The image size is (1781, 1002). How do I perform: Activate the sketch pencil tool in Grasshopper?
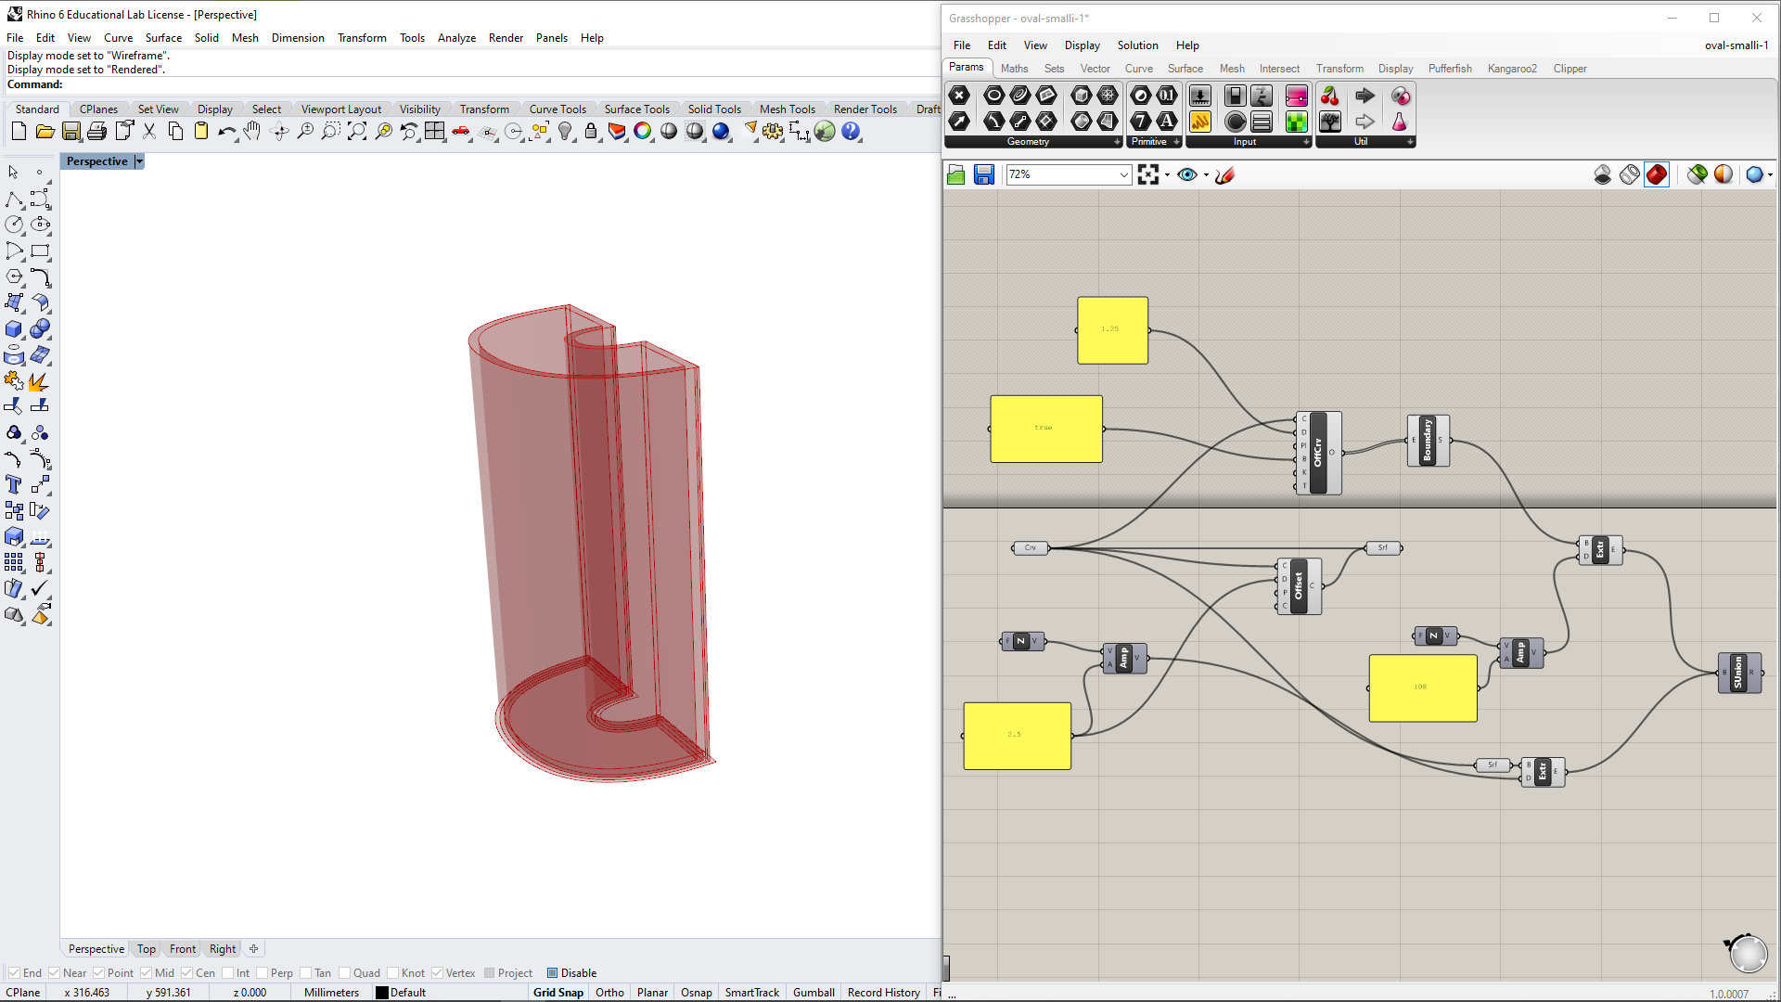pyautogui.click(x=1224, y=175)
